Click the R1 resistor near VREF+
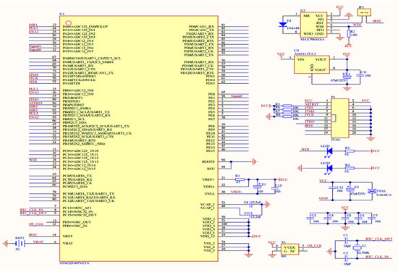Image resolution: width=398 pixels, height=272 pixels. point(239,179)
